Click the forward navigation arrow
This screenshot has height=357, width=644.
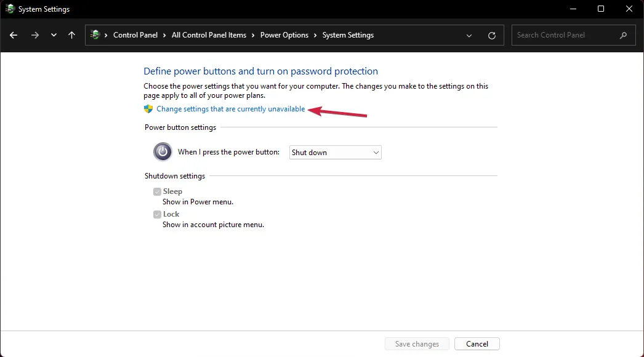[34, 35]
